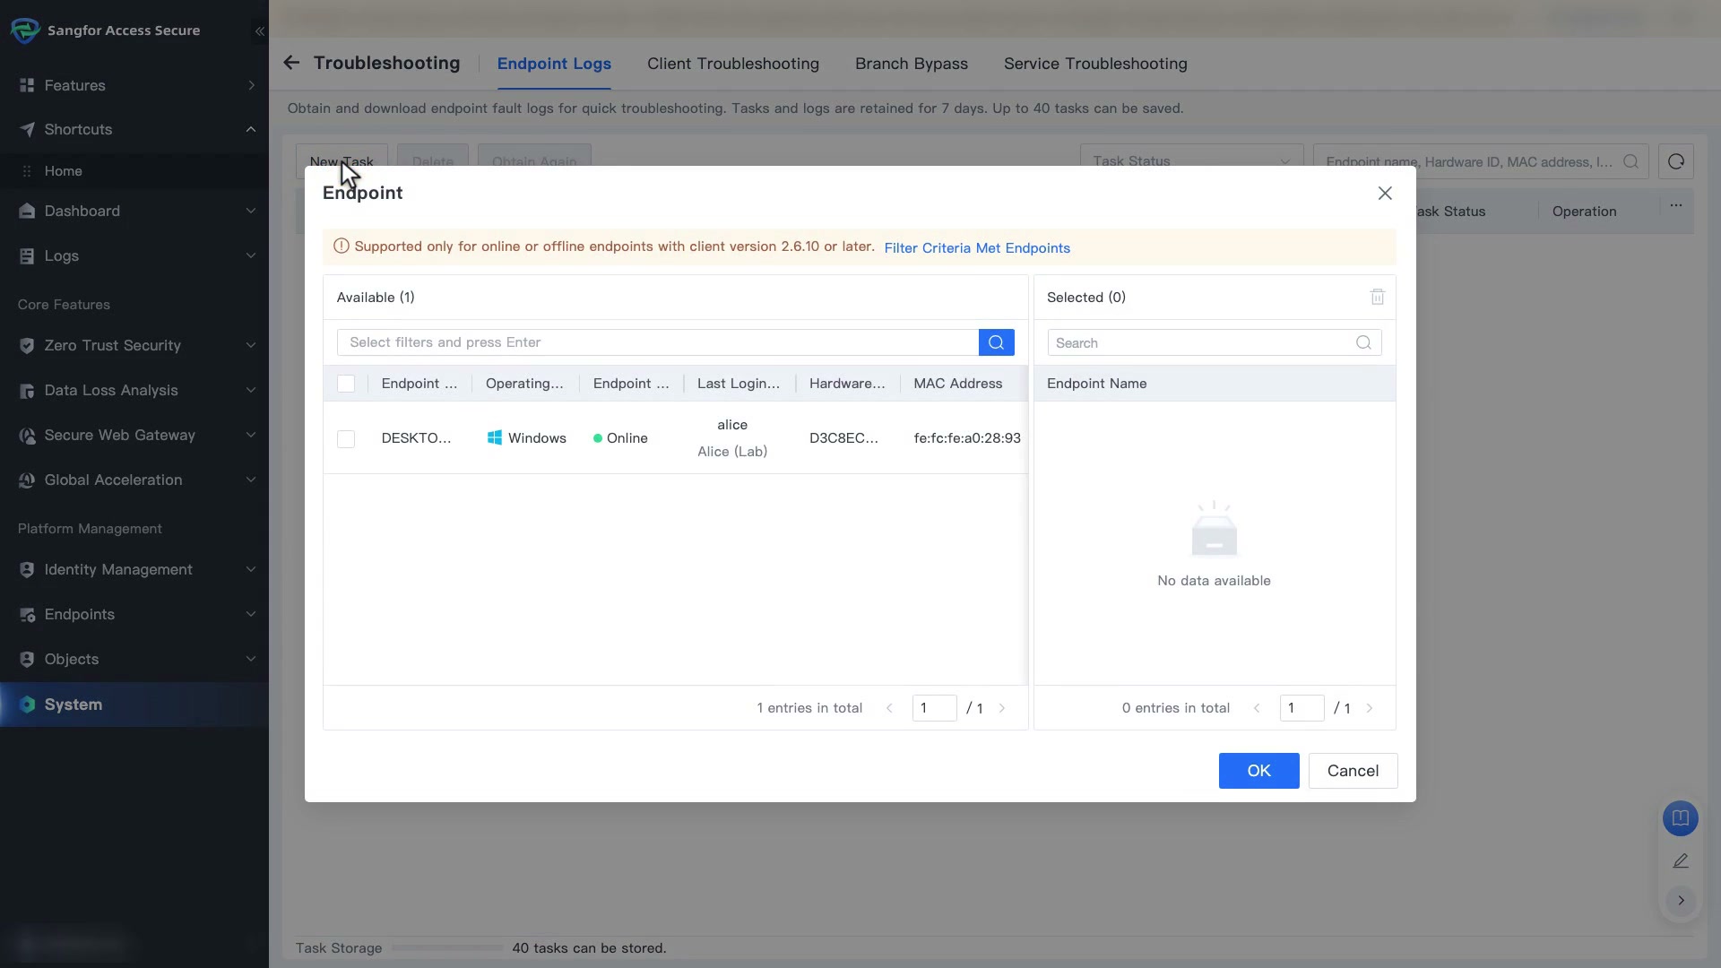Click the Selected panel Search field

pos(1215,342)
